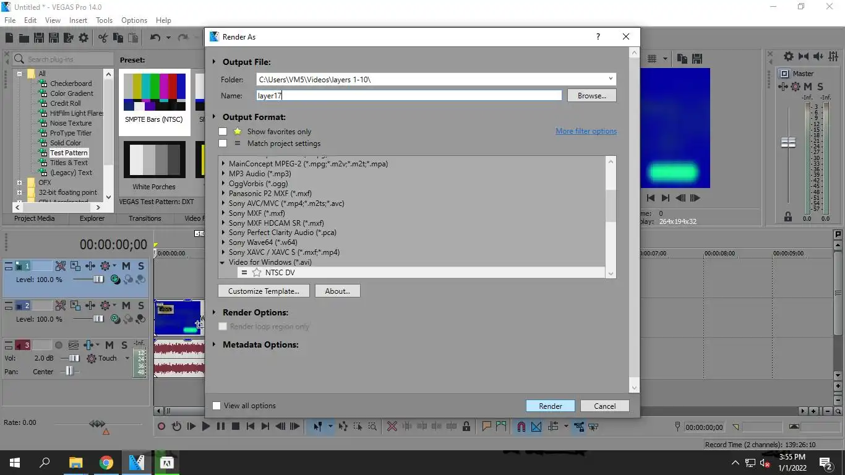Open automation mode Touch dropdown
Screen dimensions: 845x475
click(x=127, y=358)
